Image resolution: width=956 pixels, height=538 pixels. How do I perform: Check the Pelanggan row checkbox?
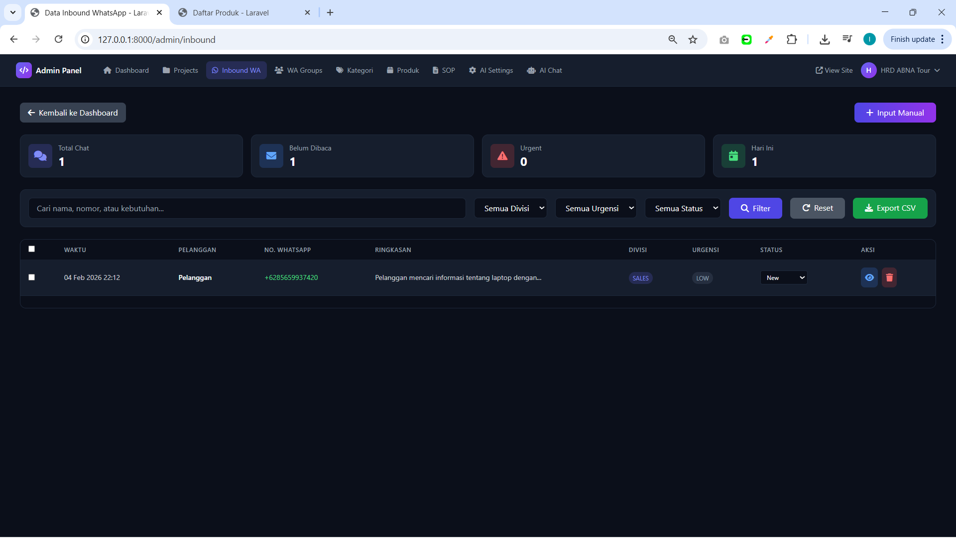pos(32,277)
